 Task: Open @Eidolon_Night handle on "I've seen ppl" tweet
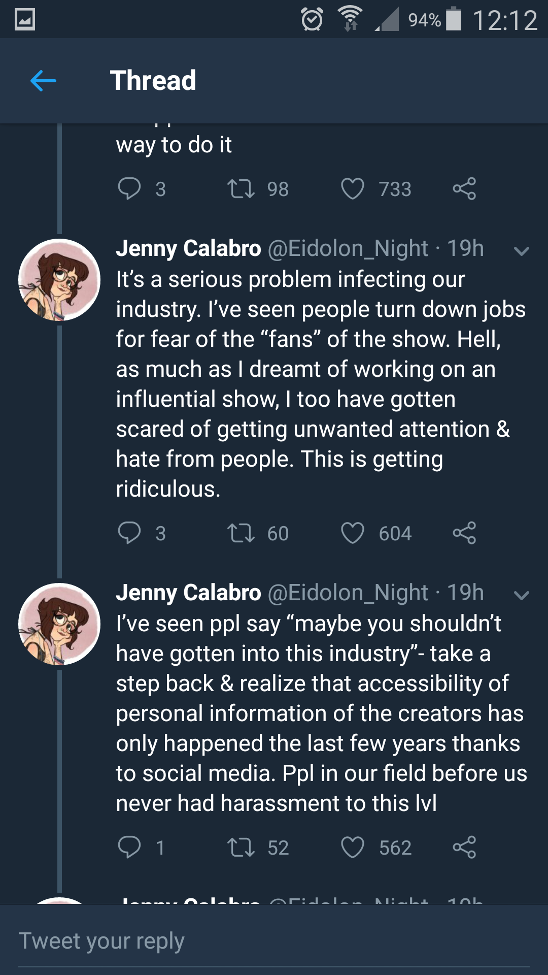[x=348, y=593]
